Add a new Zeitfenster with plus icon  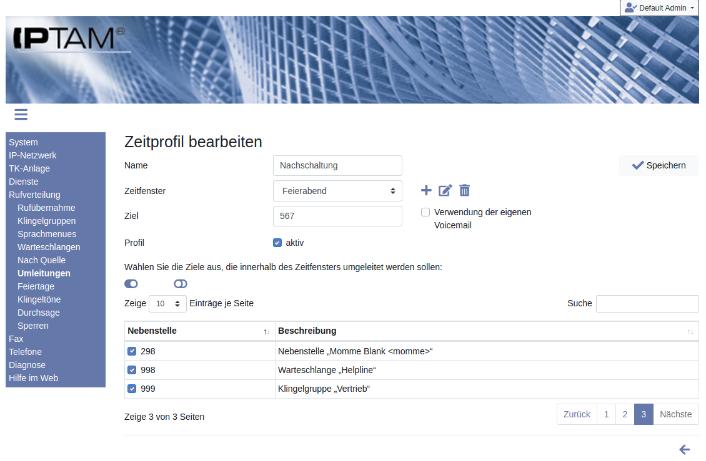click(x=426, y=190)
